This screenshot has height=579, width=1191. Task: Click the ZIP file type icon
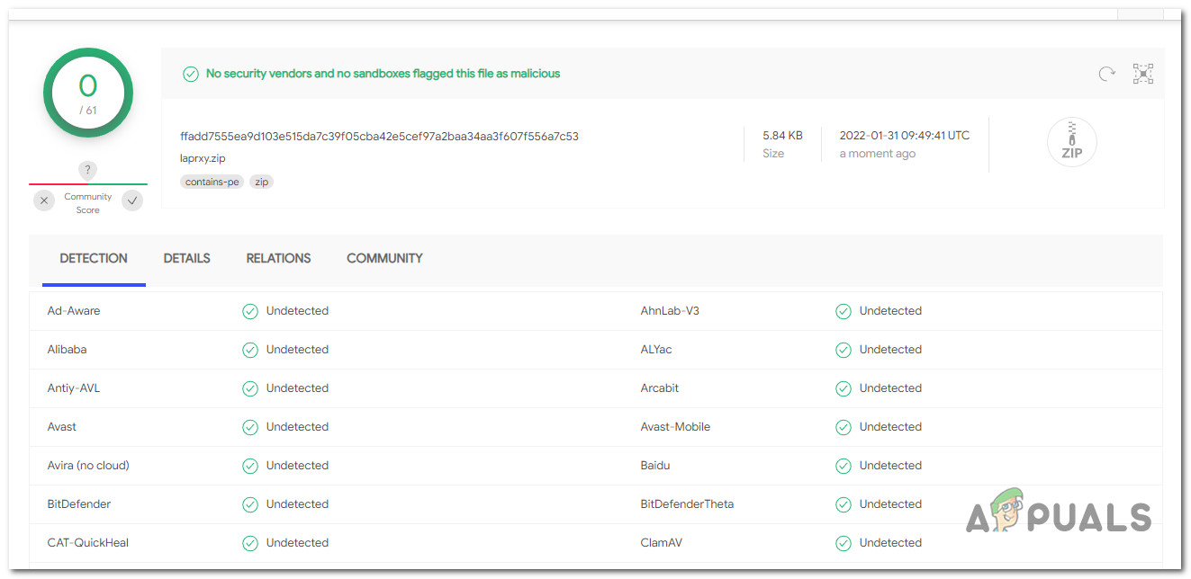[x=1071, y=142]
